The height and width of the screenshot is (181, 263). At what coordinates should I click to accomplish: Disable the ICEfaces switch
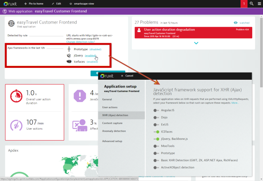(156, 132)
